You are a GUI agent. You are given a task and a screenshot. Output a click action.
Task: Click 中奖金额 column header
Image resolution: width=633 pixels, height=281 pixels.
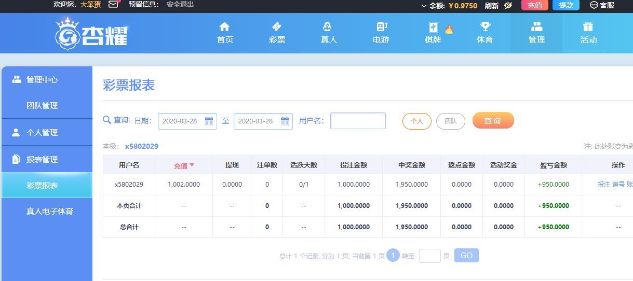412,165
